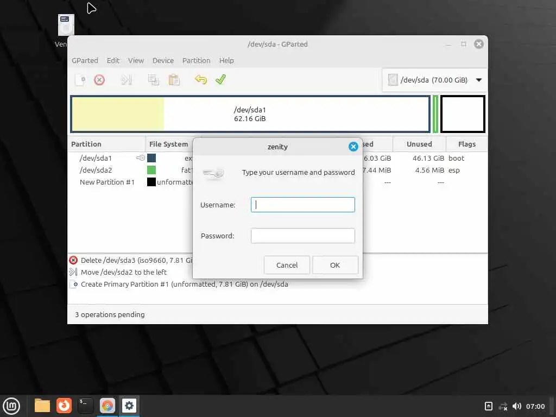The height and width of the screenshot is (417, 556).
Task: Switch to the gear-icon taskbar window
Action: point(129,406)
